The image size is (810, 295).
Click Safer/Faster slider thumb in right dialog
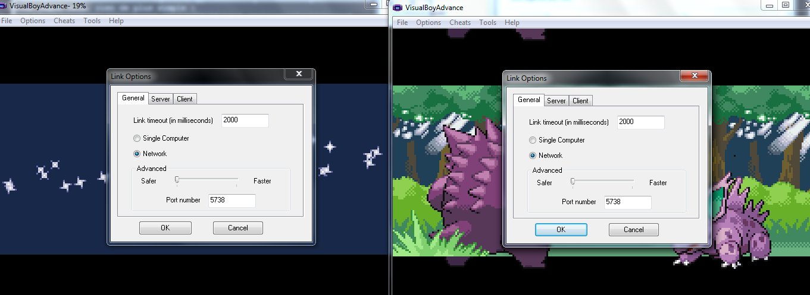pos(573,182)
